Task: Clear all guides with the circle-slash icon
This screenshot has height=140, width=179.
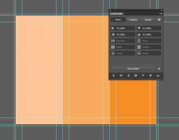Action: [x=136, y=76]
